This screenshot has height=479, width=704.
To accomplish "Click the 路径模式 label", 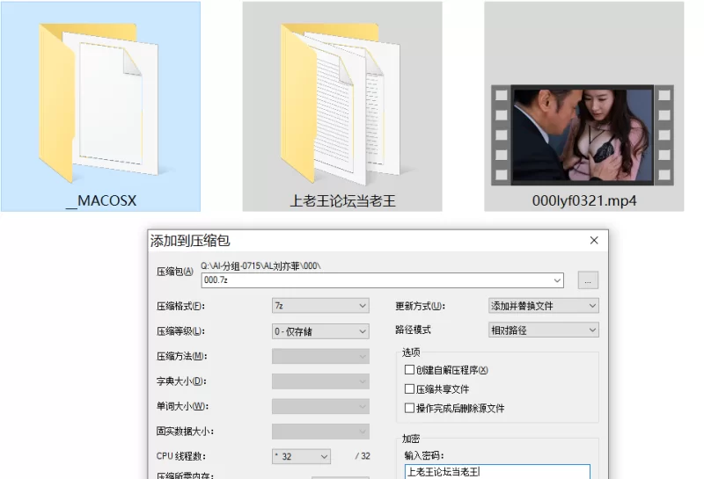I will pyautogui.click(x=413, y=330).
